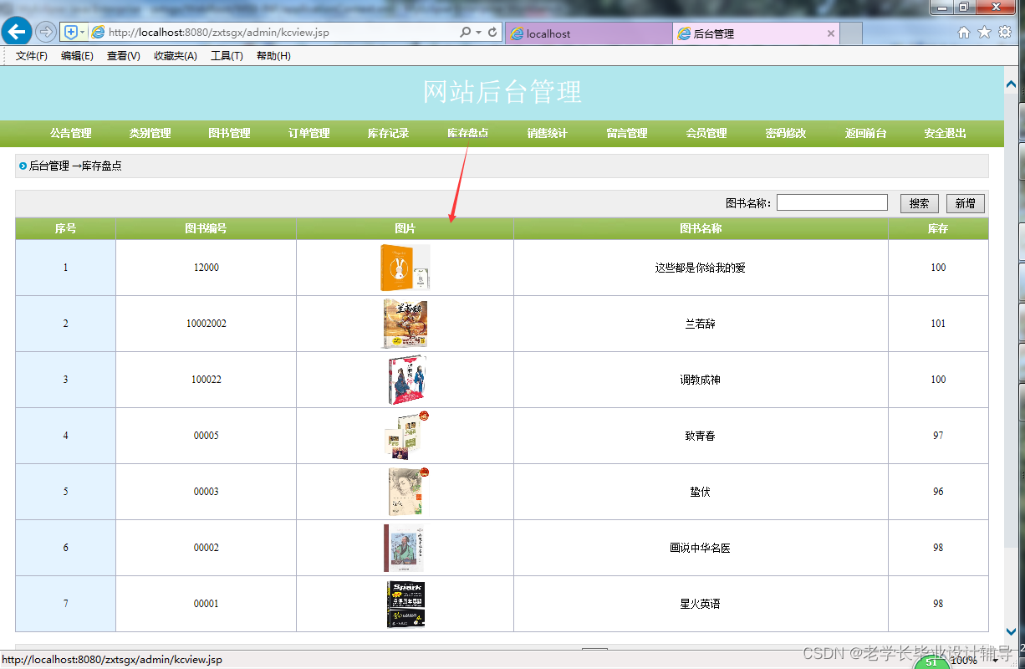
Task: Open browser settings gear icon
Action: pos(1004,31)
